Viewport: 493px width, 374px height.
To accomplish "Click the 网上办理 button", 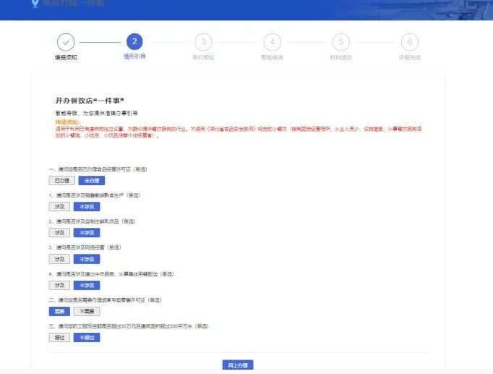I will click(x=238, y=365).
